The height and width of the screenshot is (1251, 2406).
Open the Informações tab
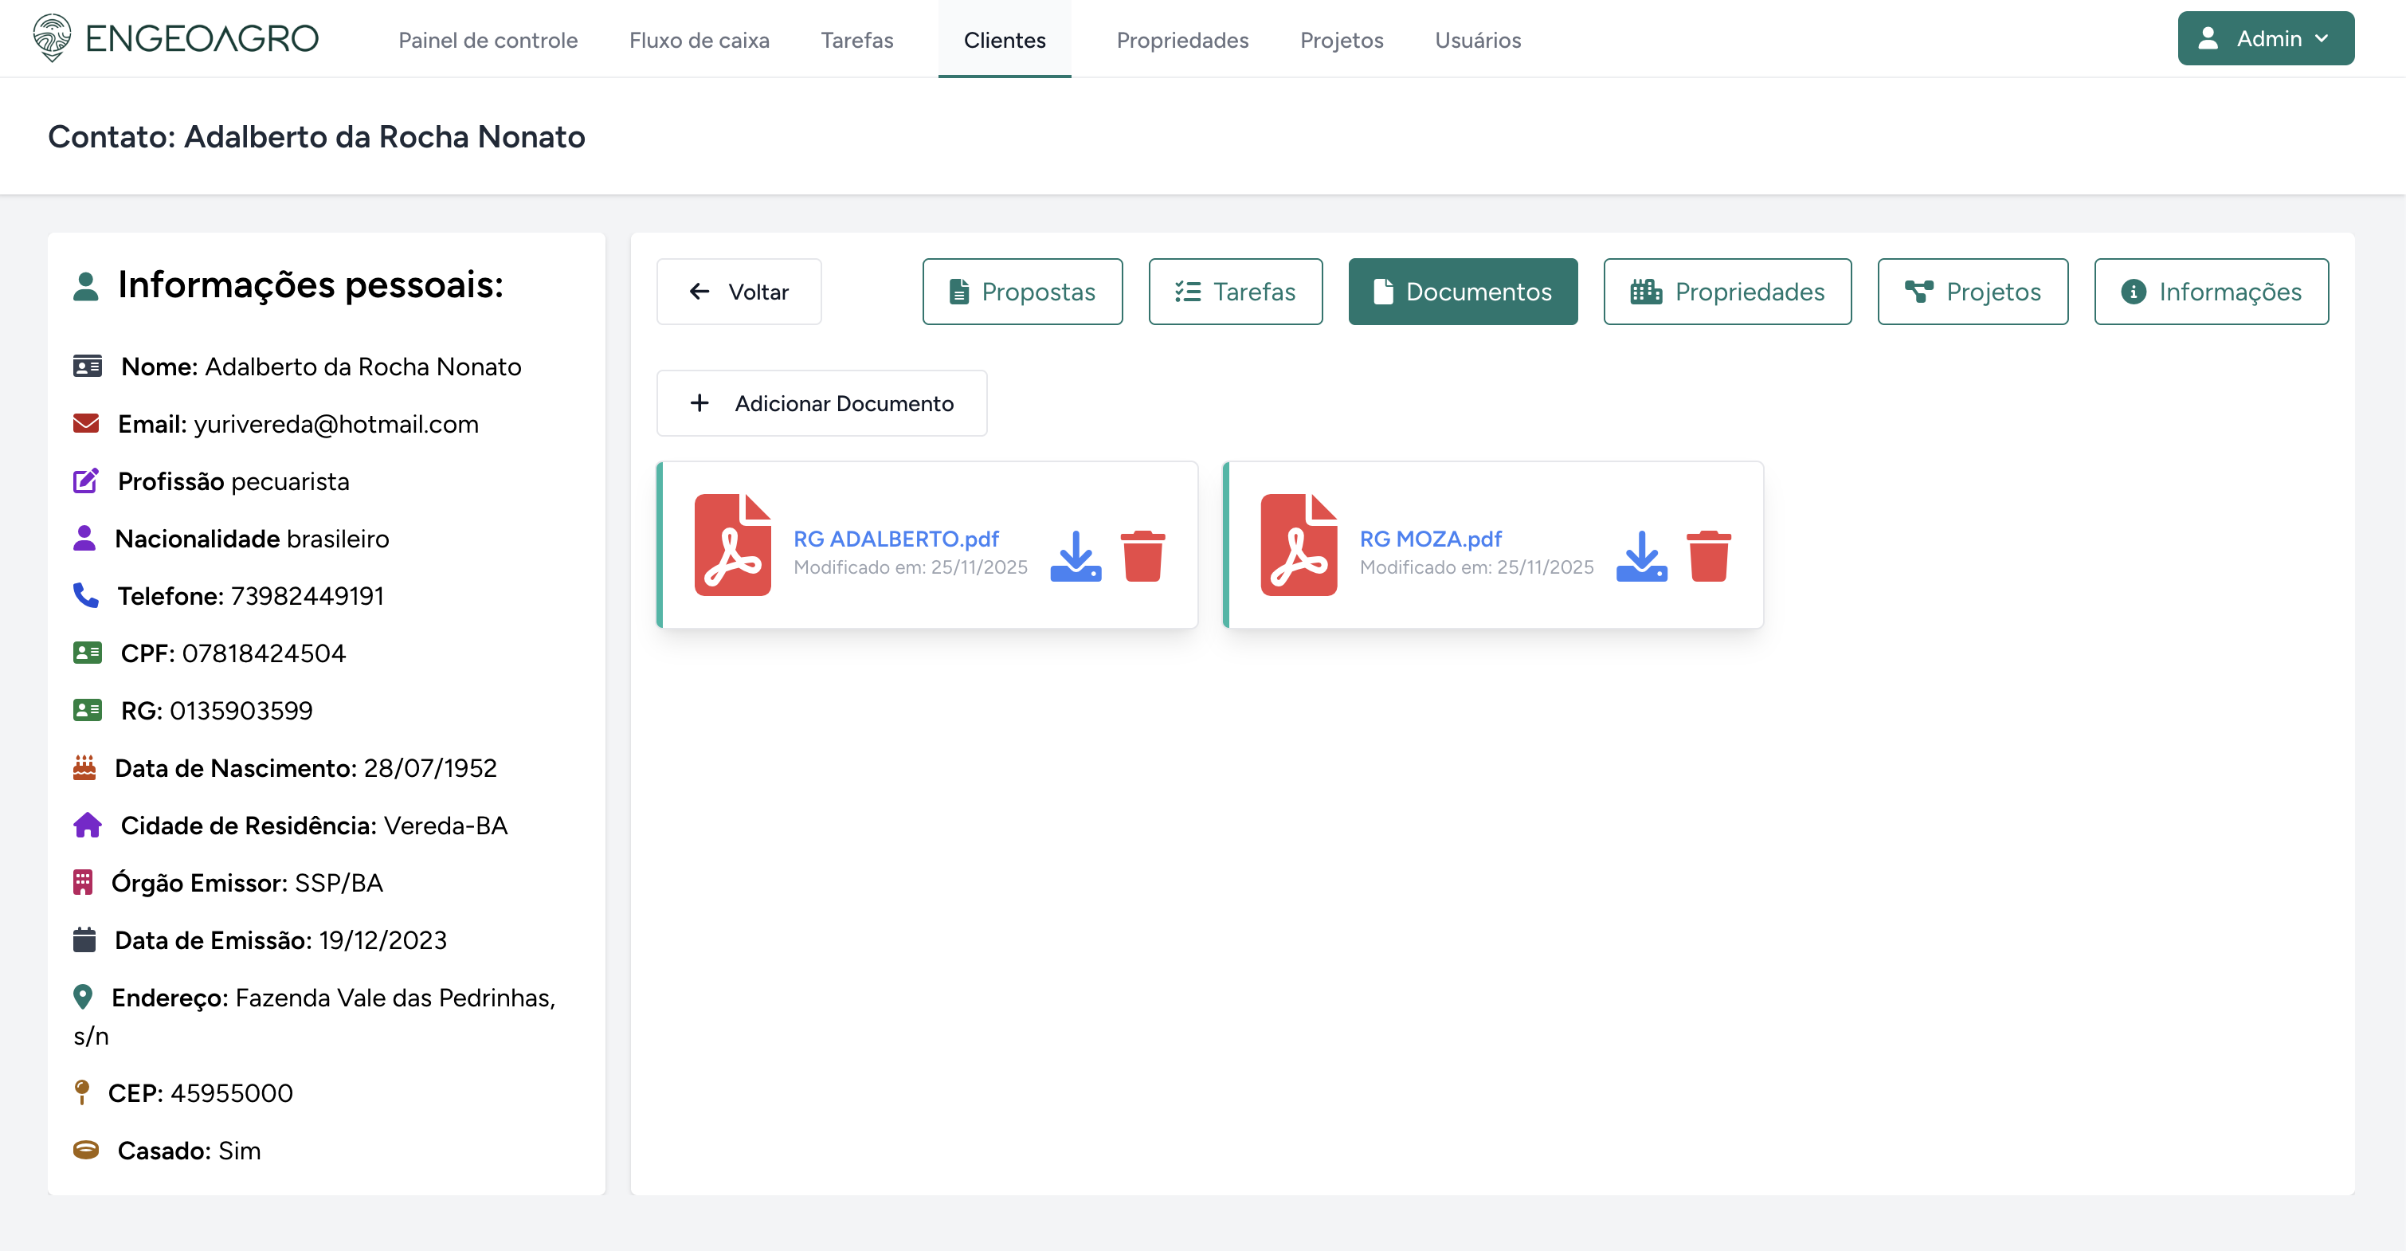2210,292
